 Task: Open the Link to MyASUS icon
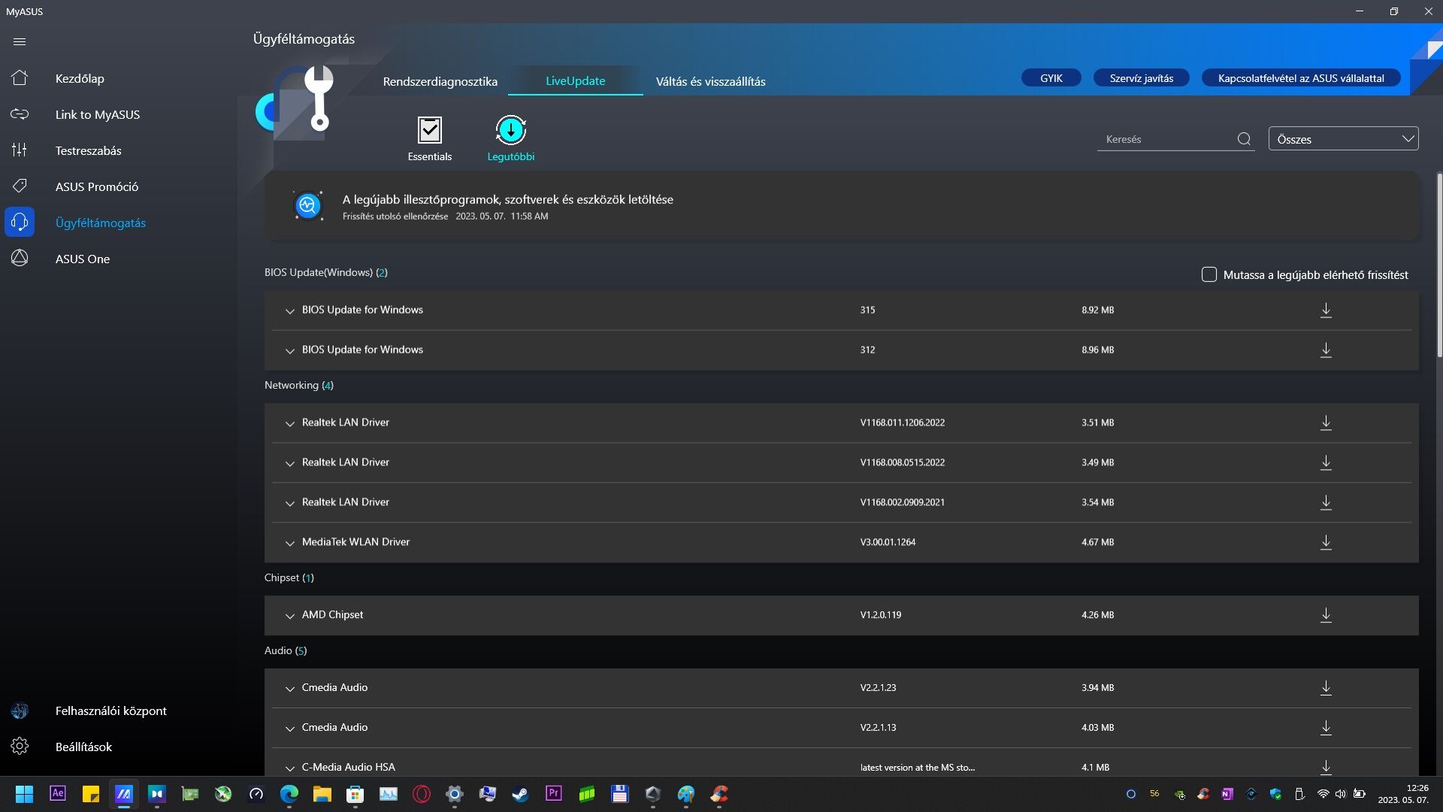[20, 114]
